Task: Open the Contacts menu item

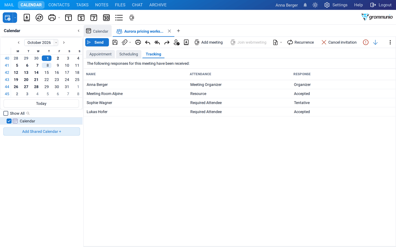Action: (x=59, y=5)
